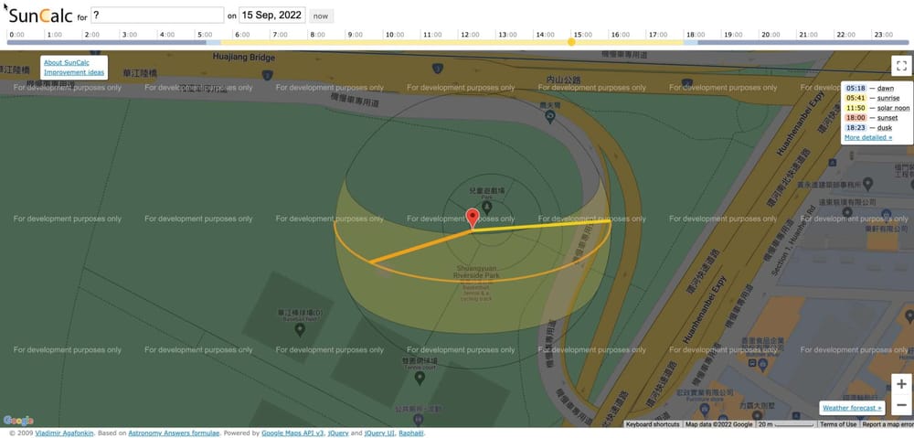
Task: Zoom out the map with minus button
Action: 901,405
